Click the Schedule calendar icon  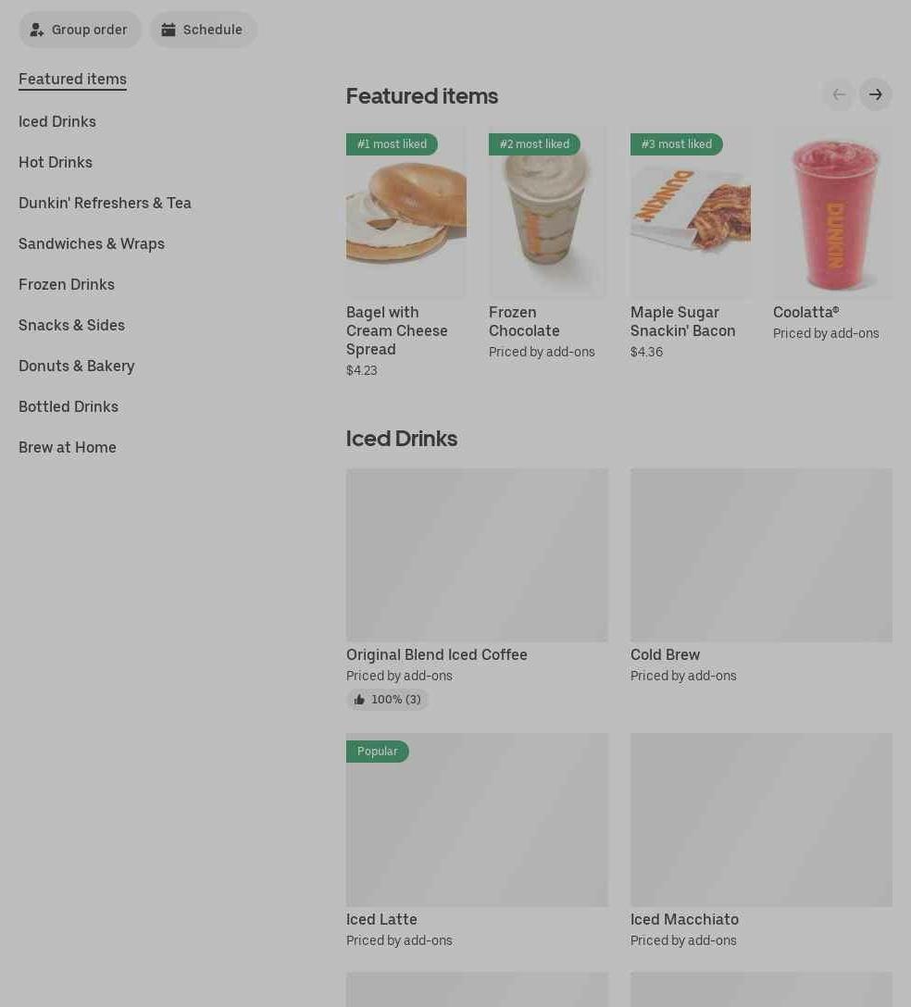tap(168, 30)
